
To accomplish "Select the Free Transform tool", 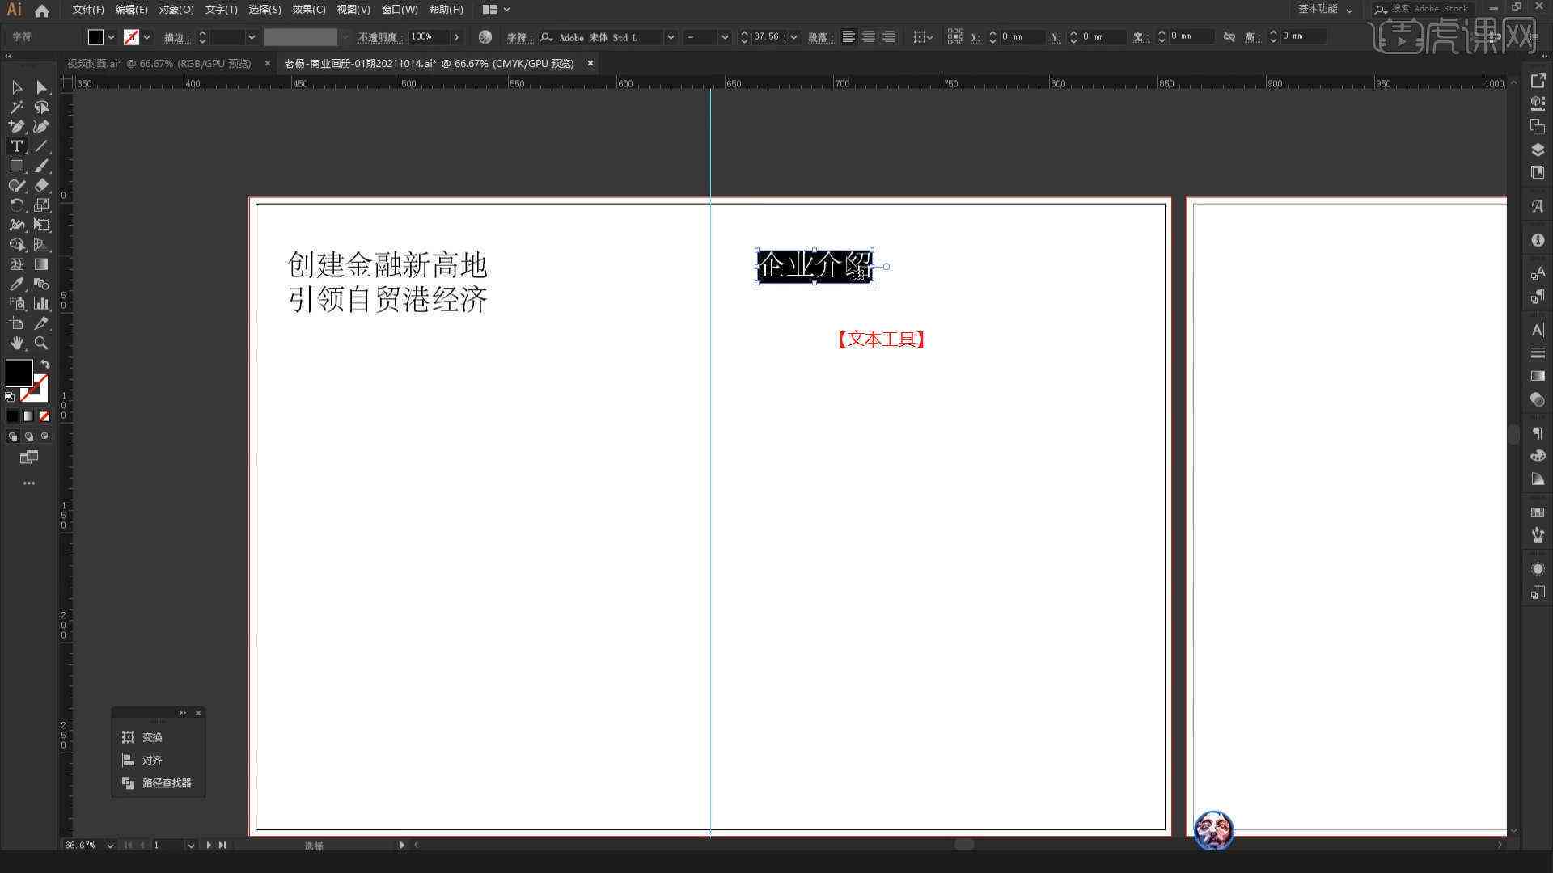I will 41,225.
